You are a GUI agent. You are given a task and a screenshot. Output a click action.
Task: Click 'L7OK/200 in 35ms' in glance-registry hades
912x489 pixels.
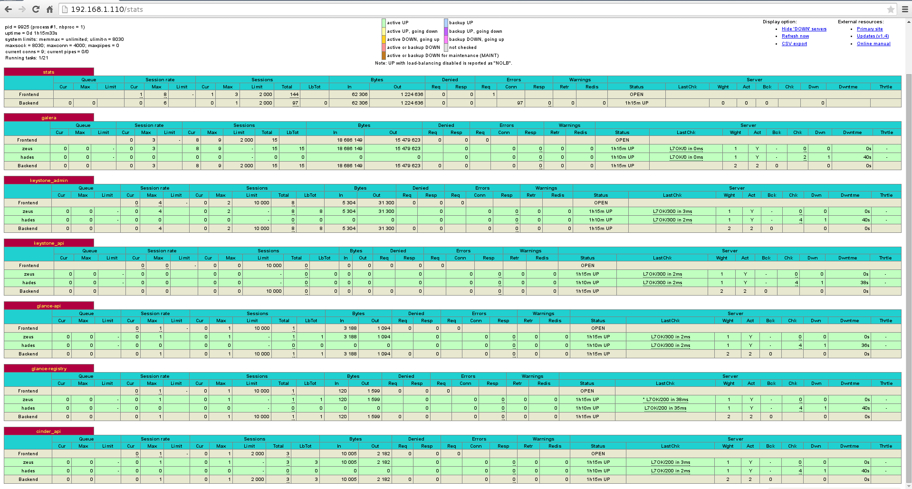665,408
